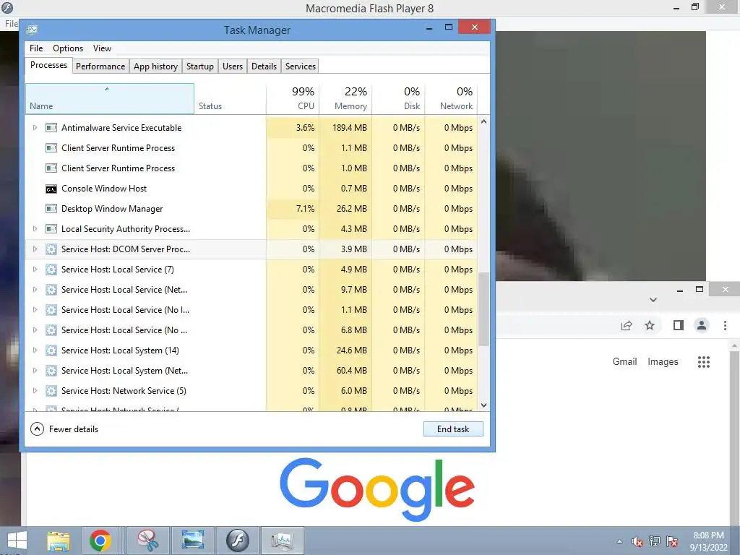Expand Service Host: Network Service (5)
740x555 pixels.
pyautogui.click(x=35, y=391)
